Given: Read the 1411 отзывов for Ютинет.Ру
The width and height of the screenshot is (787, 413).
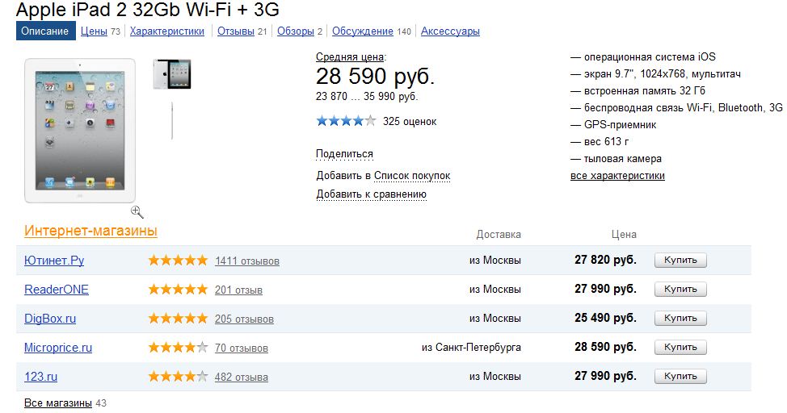Looking at the screenshot, I should (247, 261).
